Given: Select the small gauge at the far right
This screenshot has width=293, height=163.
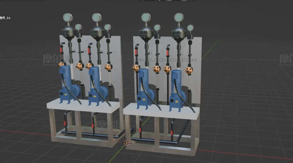Looking at the screenshot, I should click(190, 28).
